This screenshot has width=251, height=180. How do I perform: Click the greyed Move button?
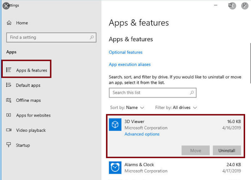(195, 150)
